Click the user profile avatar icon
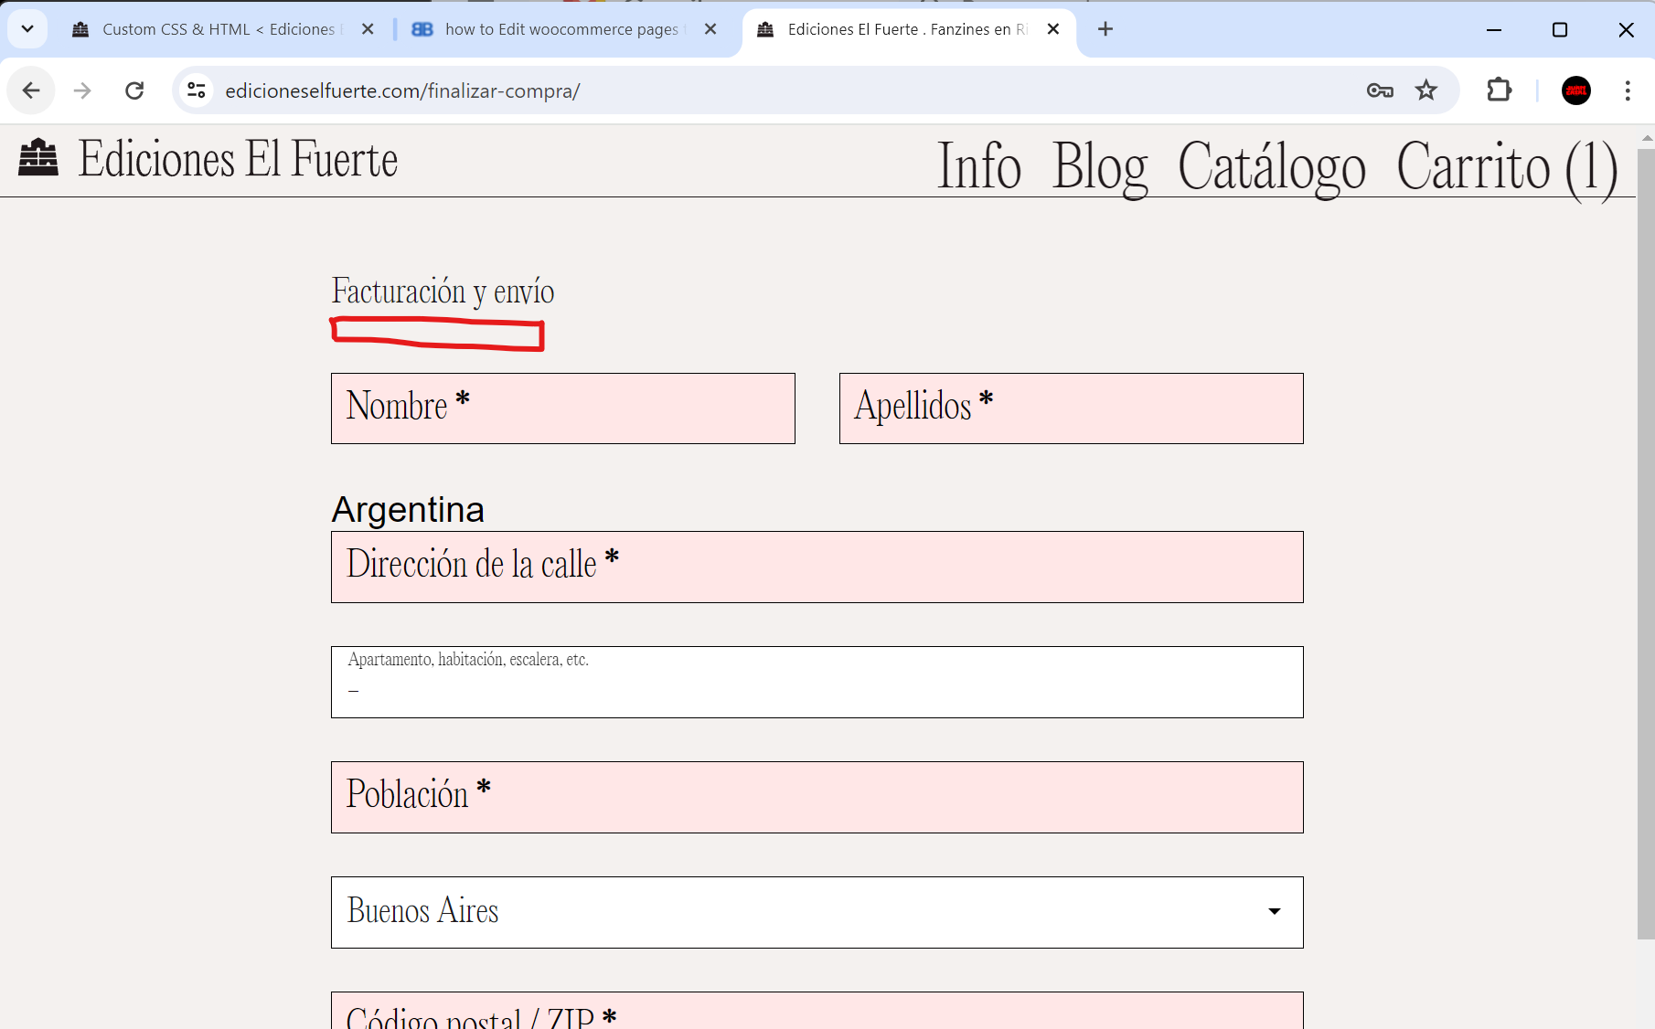This screenshot has width=1655, height=1029. [1576, 90]
